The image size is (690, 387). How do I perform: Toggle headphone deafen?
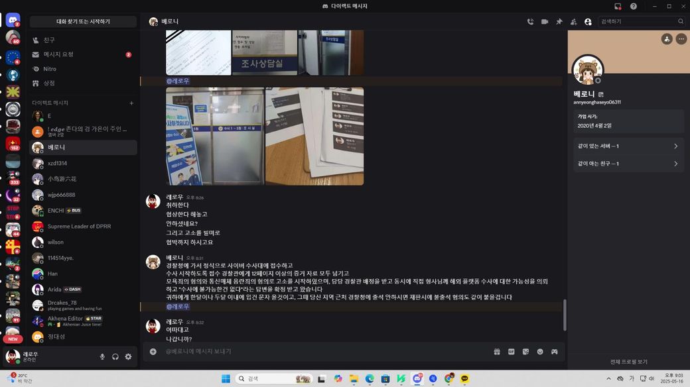coord(115,357)
